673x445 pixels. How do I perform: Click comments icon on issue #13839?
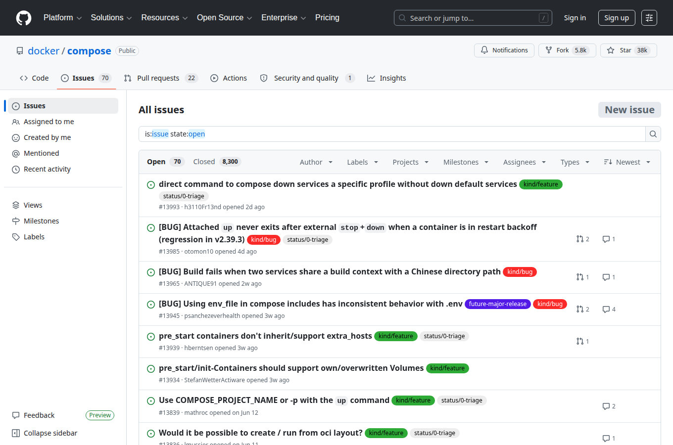tap(606, 406)
